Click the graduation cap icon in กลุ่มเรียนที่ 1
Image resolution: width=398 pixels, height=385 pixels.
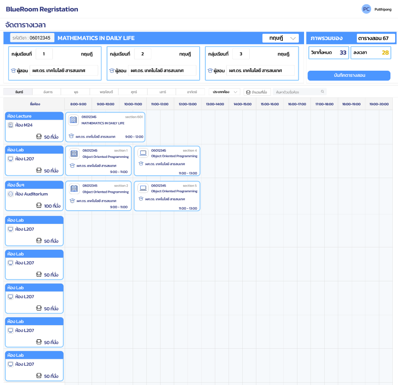[x=13, y=71]
